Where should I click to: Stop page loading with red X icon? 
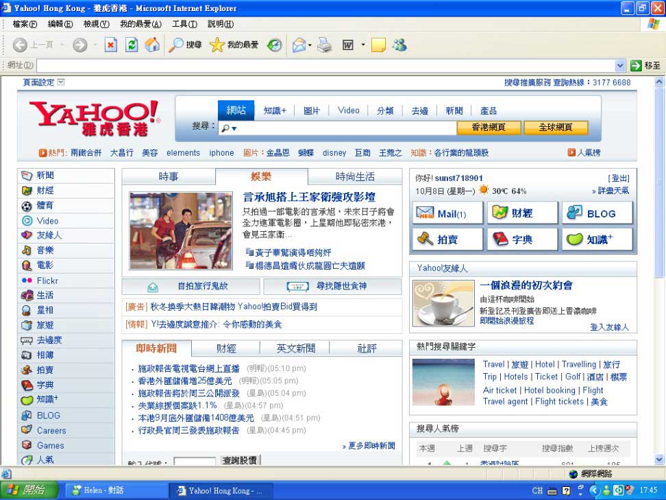pos(111,45)
